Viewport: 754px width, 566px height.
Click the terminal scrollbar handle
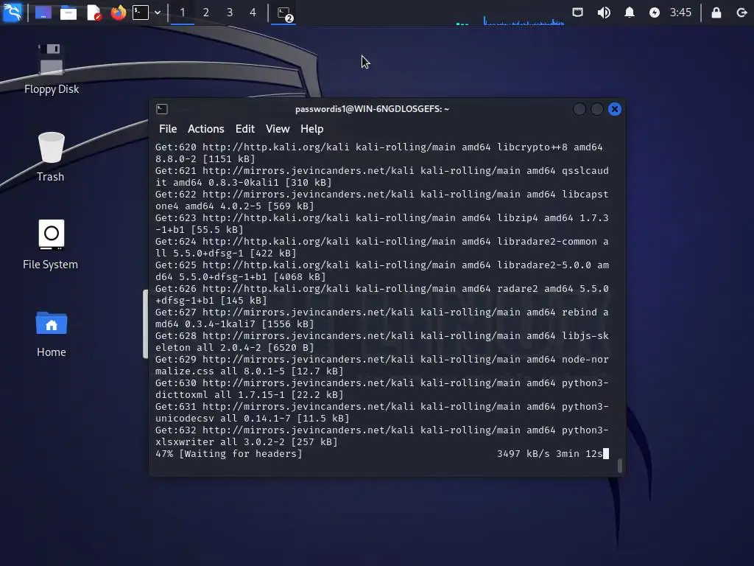pos(620,466)
